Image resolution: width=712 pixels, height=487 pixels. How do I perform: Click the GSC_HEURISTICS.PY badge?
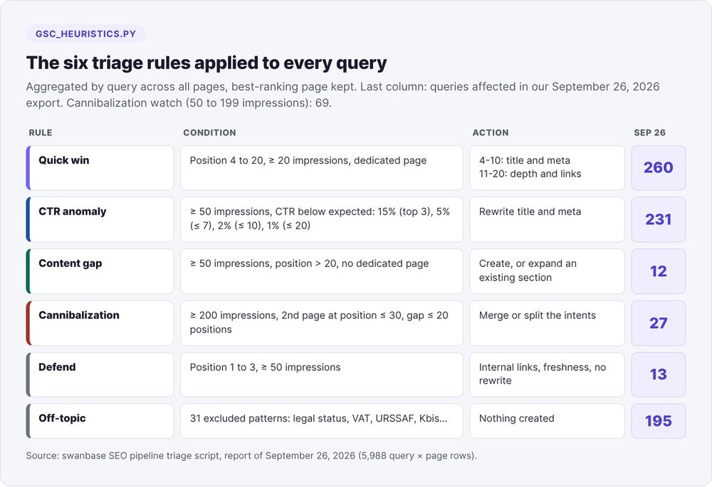(x=86, y=34)
